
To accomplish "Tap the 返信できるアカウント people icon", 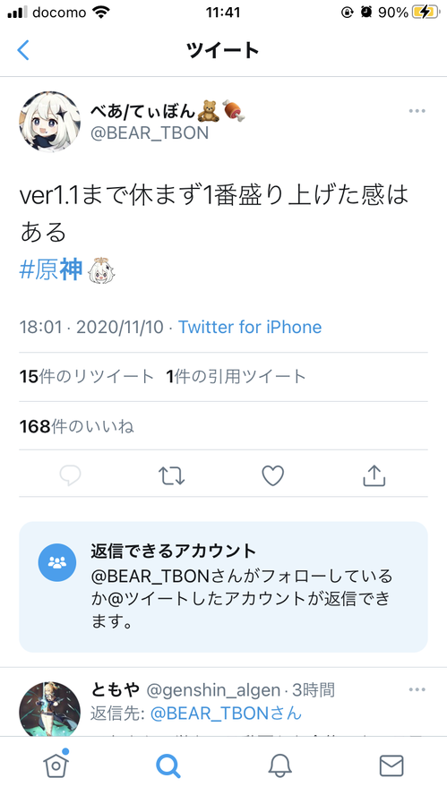I will tap(57, 562).
